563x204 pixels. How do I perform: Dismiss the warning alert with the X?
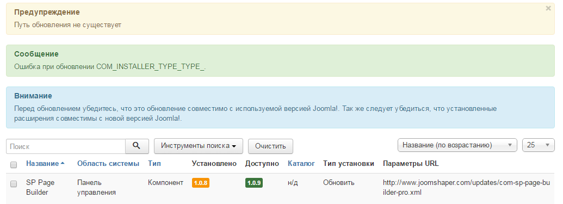tap(548, 9)
